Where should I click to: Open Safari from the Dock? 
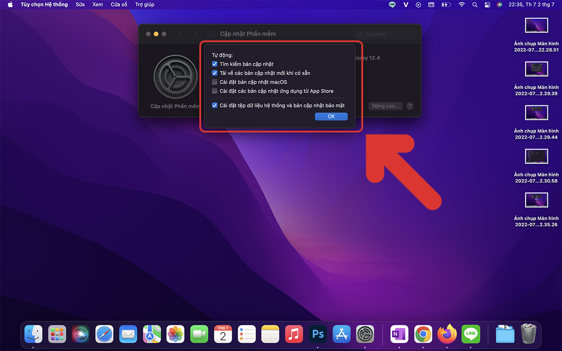(104, 334)
